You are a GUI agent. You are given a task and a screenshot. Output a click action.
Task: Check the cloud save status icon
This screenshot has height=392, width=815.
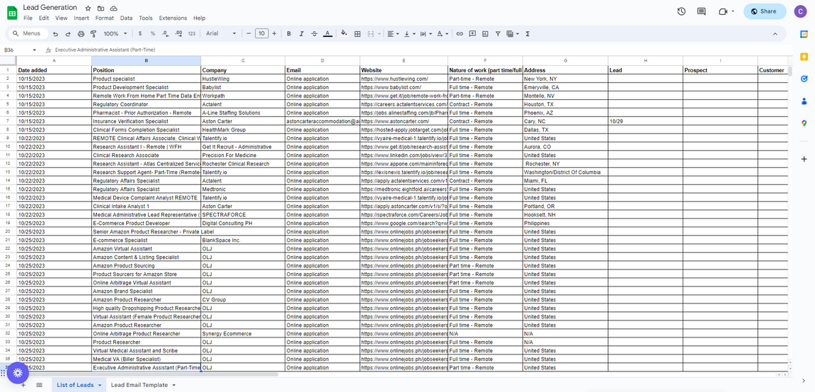point(114,8)
